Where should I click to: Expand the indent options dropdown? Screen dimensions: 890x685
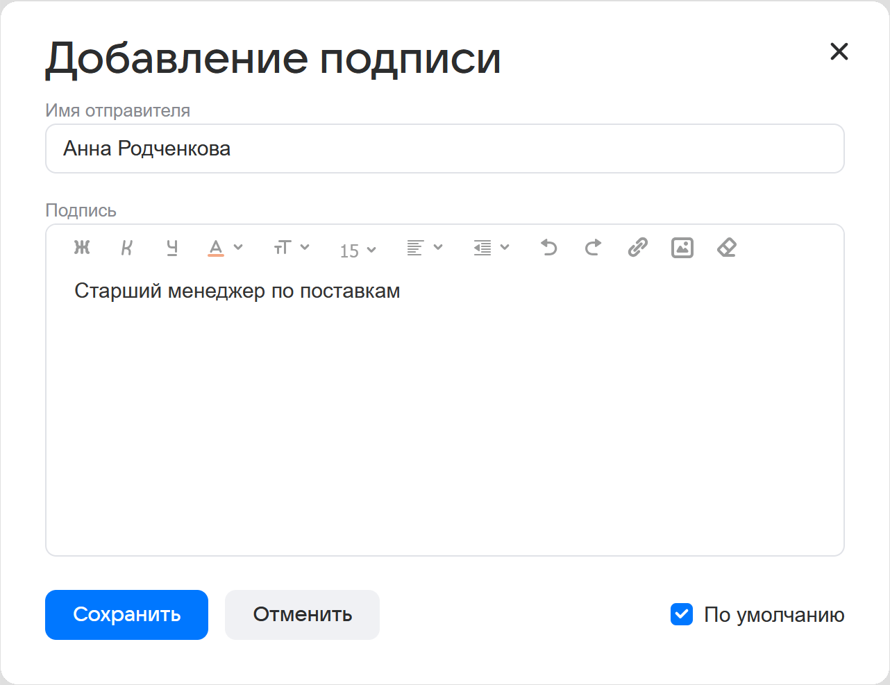[492, 248]
